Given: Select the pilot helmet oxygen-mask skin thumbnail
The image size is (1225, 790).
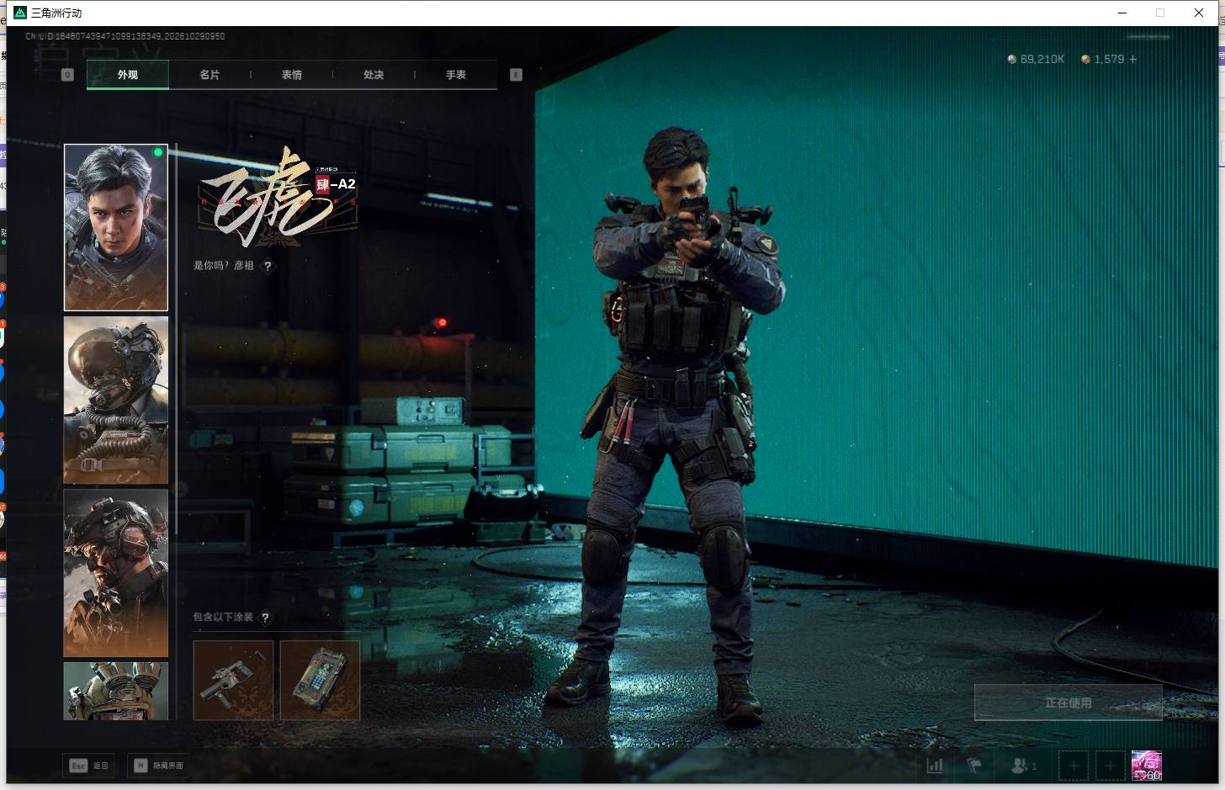Looking at the screenshot, I should coord(116,400).
